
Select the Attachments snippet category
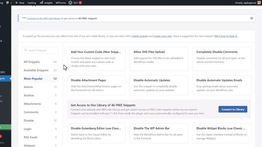point(40,104)
